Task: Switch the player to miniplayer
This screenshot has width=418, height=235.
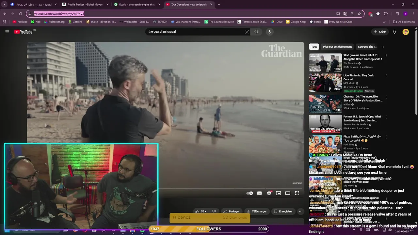Action: 278,193
